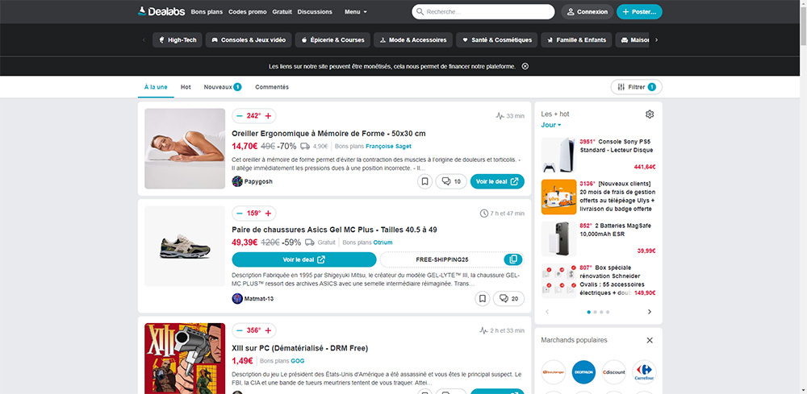Open Cdiscount merchant logo
The image size is (807, 394).
614,372
